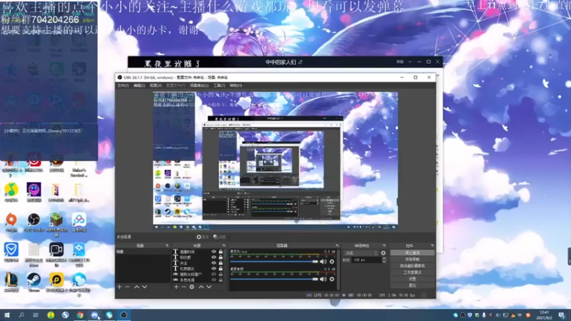This screenshot has width=571, height=321.
Task: Open OBS settings via the 设置 button
Action: 413,279
